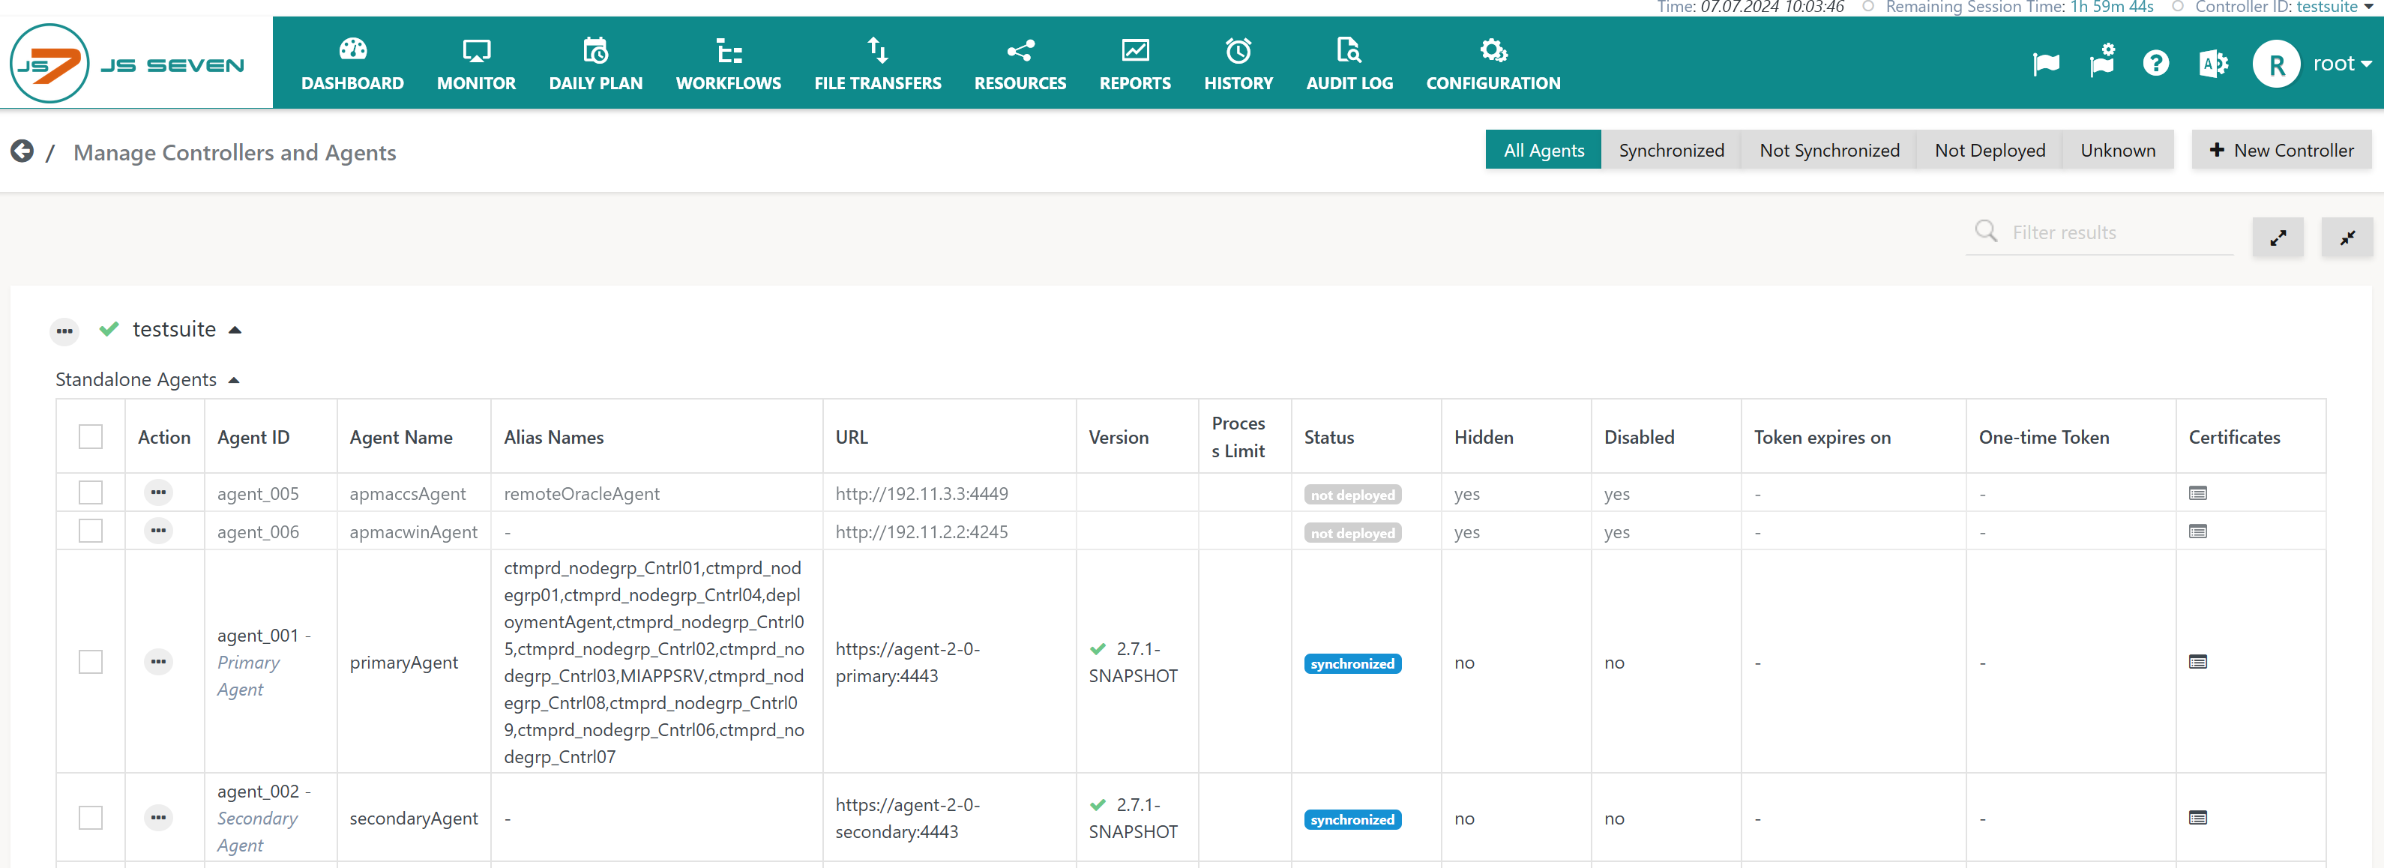Click the synchronized badge for secondaryAgent
The height and width of the screenshot is (868, 2384).
(1352, 819)
